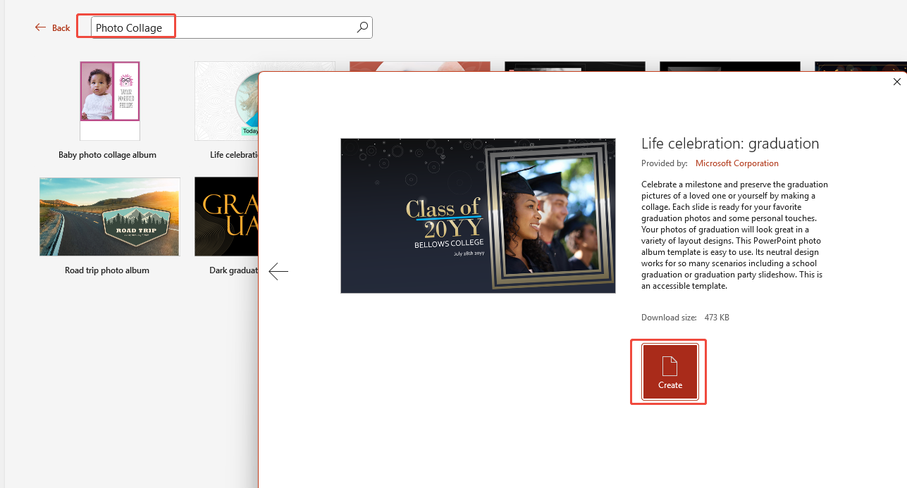The height and width of the screenshot is (488, 907).
Task: Click the Baby photo collage album title text
Action: click(107, 154)
